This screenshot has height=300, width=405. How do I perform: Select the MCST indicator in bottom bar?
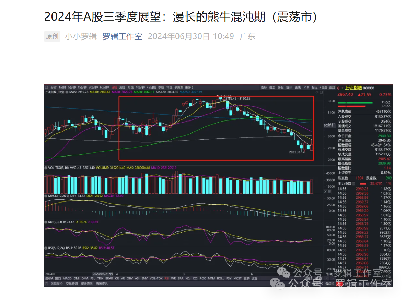coord(238,279)
